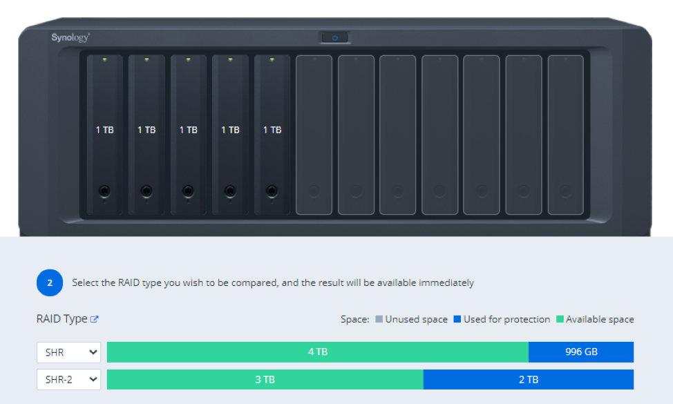This screenshot has width=673, height=404.
Task: Click the 3 TB available space bar
Action: pos(265,379)
